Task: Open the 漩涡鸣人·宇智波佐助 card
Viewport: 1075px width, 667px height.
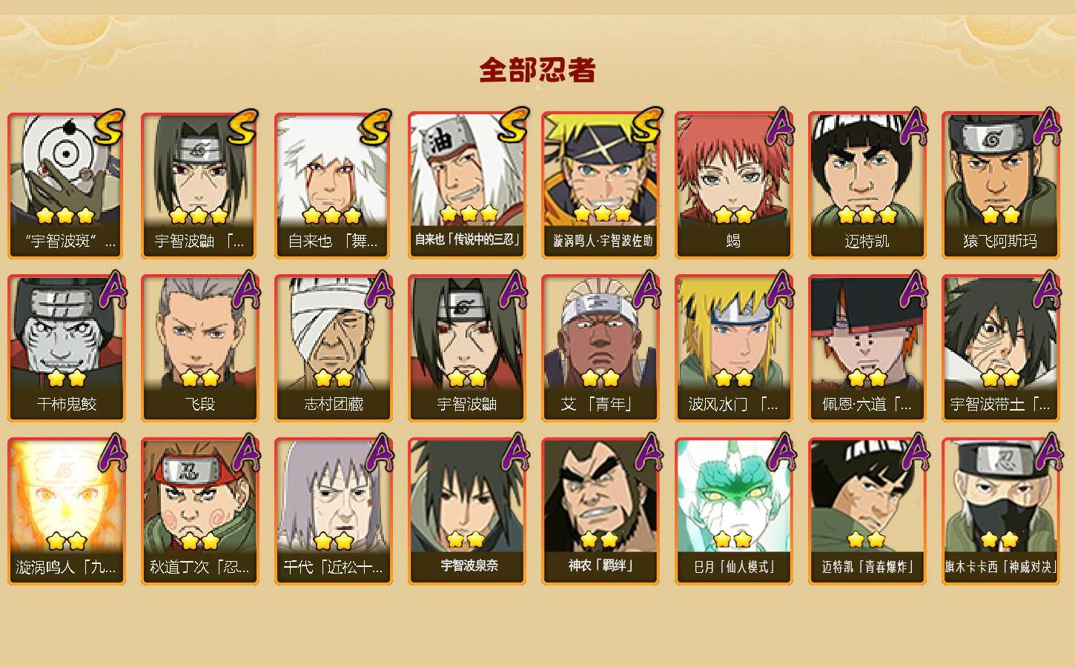Action: 600,185
